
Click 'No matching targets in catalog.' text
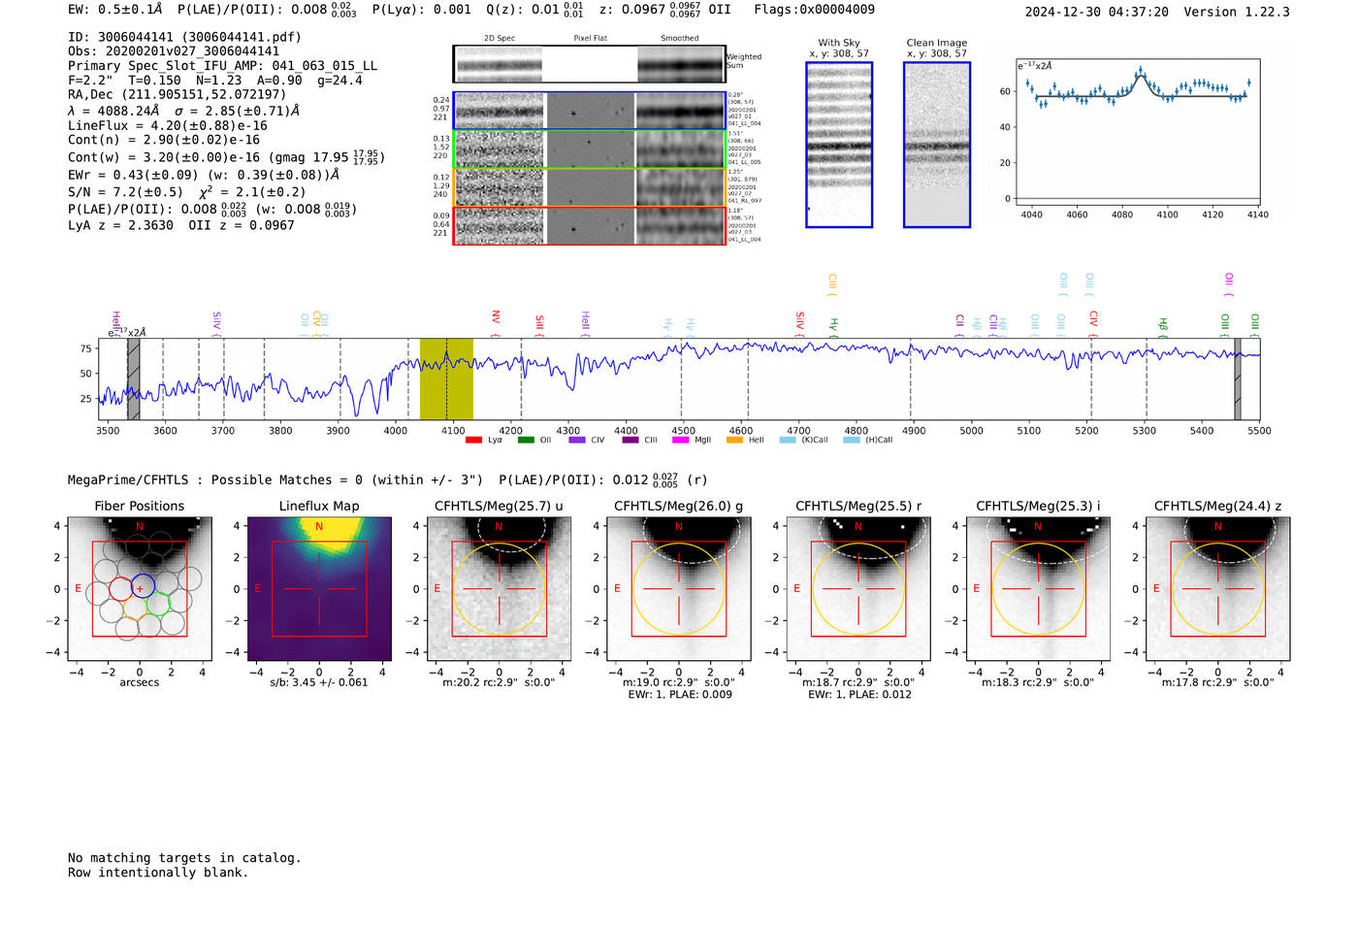point(184,858)
